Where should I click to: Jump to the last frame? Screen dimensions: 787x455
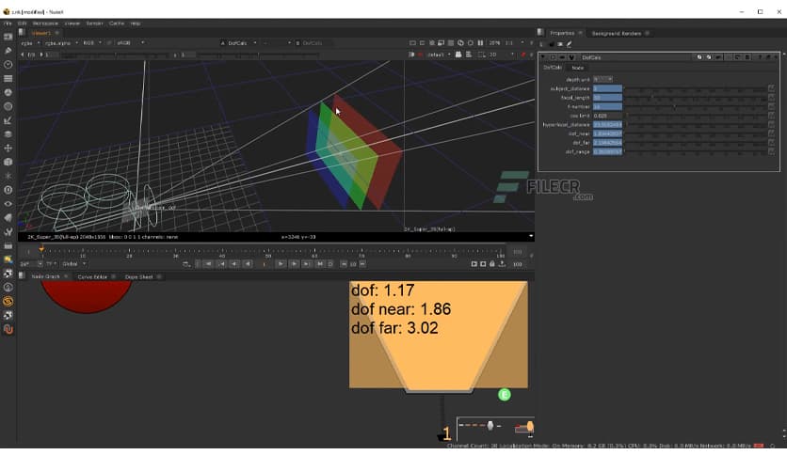(x=320, y=264)
